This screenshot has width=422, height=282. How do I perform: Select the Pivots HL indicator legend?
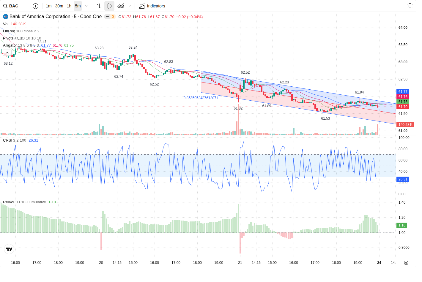click(11, 38)
